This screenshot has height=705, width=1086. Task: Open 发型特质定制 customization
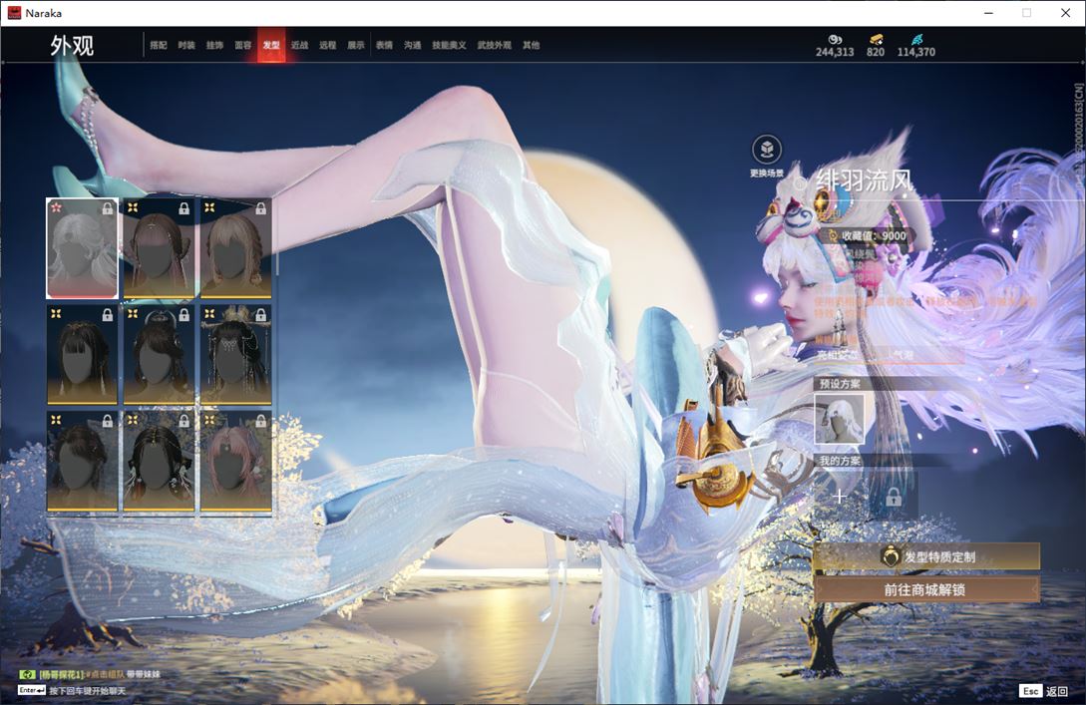[926, 556]
